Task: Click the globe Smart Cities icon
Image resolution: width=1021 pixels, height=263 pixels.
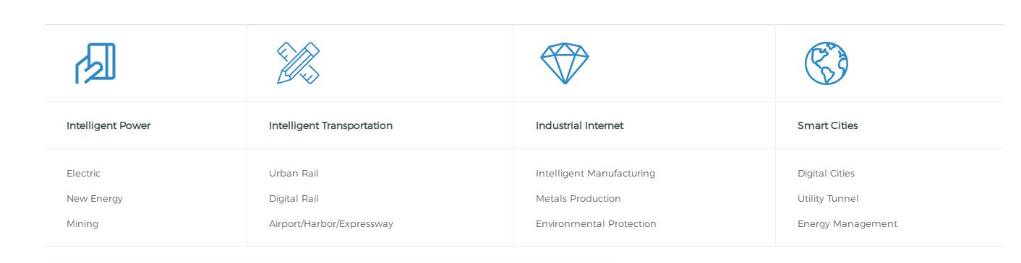Action: pyautogui.click(x=826, y=63)
